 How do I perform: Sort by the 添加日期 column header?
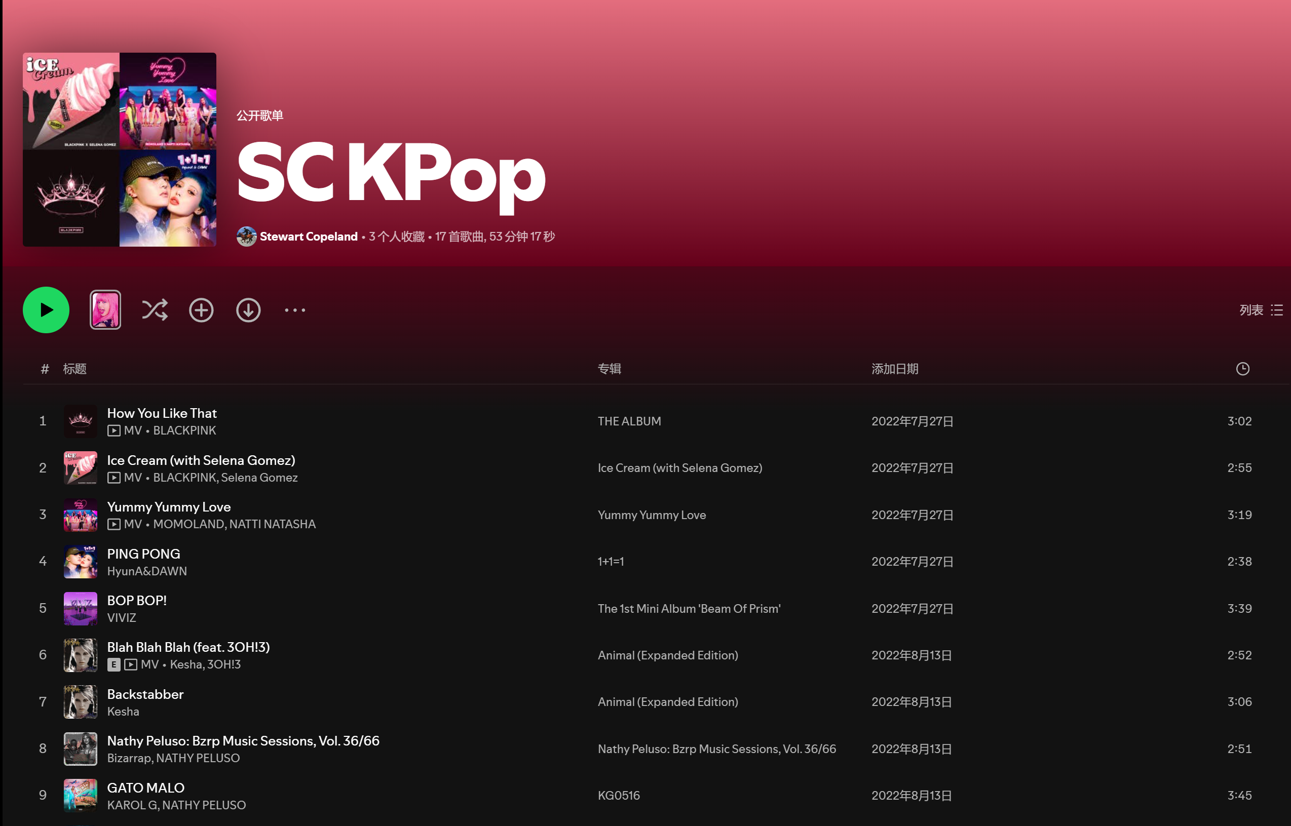click(x=894, y=369)
